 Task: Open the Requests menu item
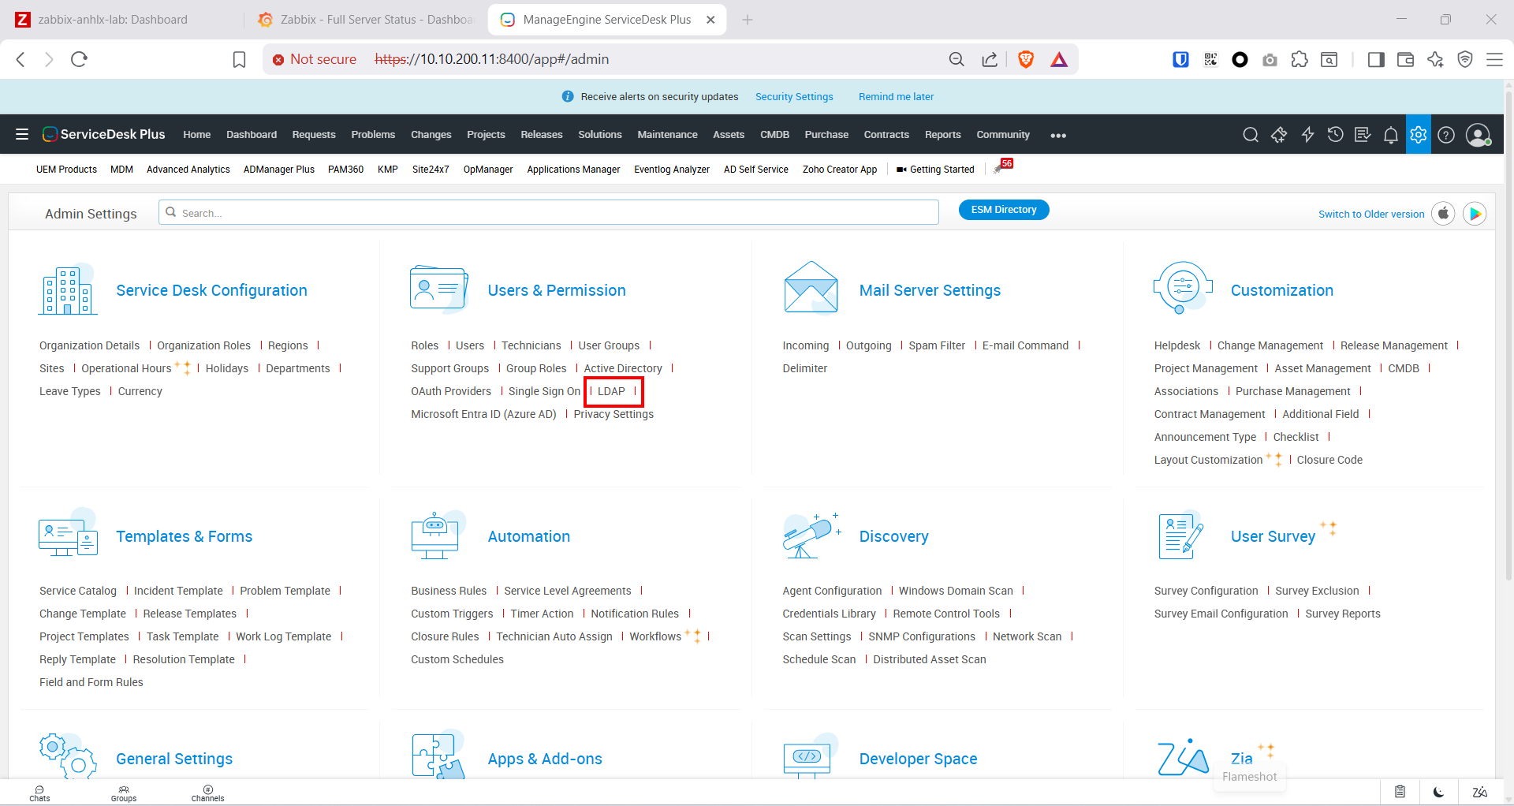(x=313, y=135)
